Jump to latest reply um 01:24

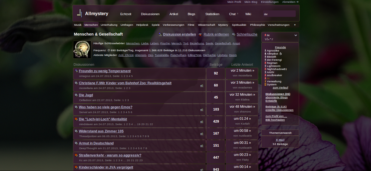[x=242, y=119]
